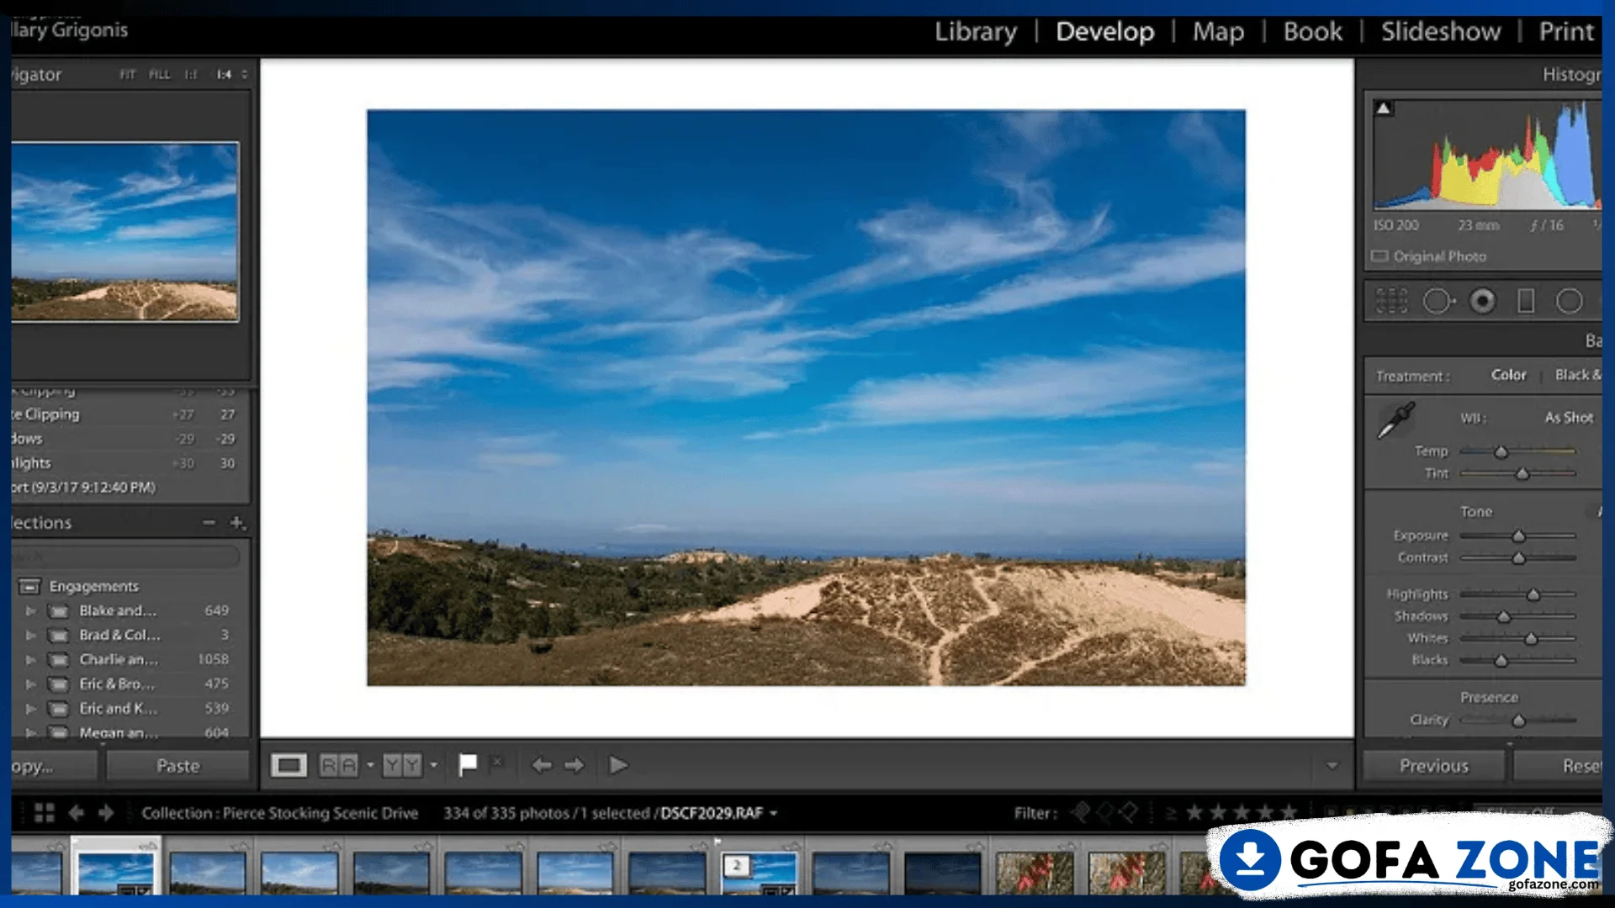Click the Paste settings button
Image resolution: width=1615 pixels, height=908 pixels.
(177, 766)
